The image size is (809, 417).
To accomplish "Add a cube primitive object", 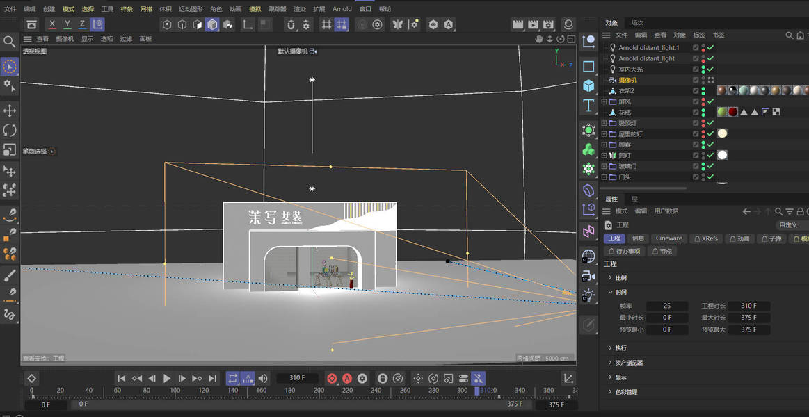I will click(x=588, y=85).
